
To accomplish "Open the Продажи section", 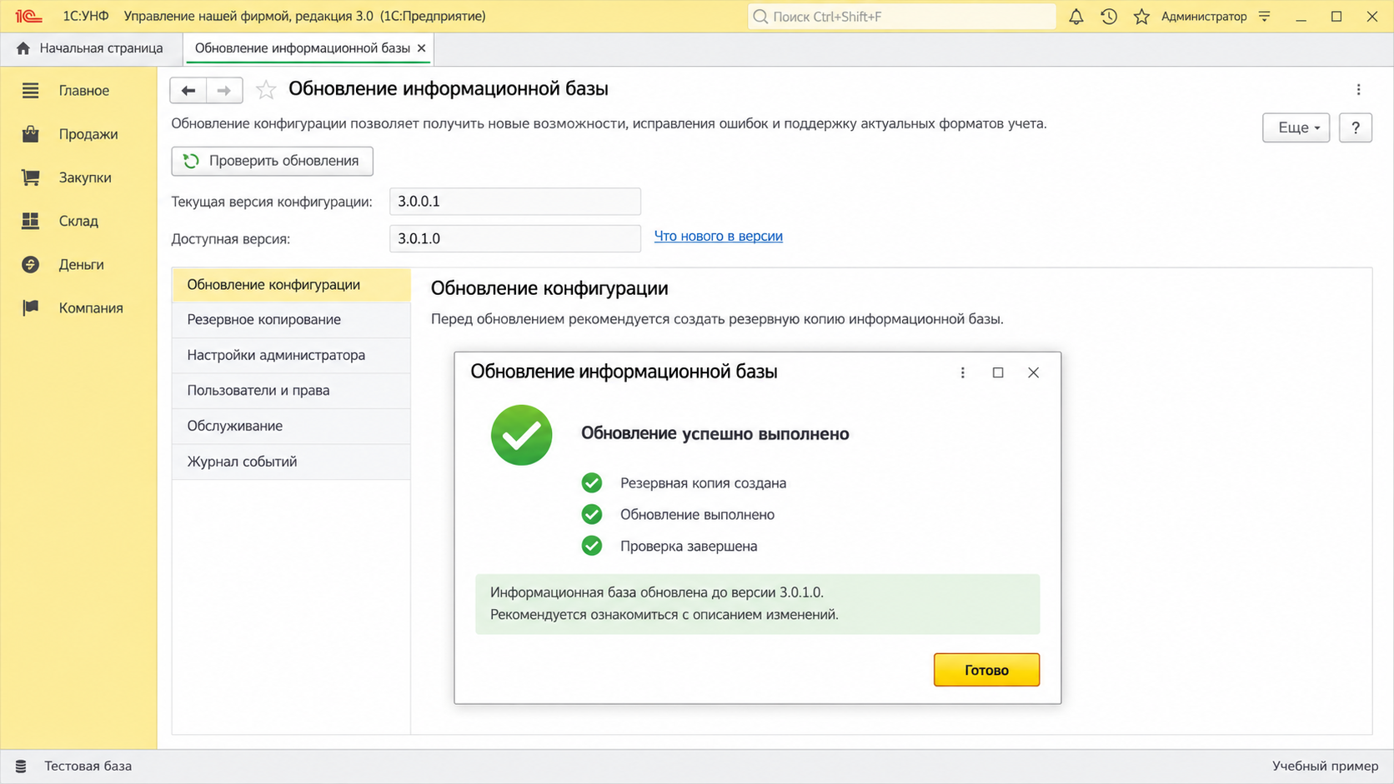I will [78, 134].
